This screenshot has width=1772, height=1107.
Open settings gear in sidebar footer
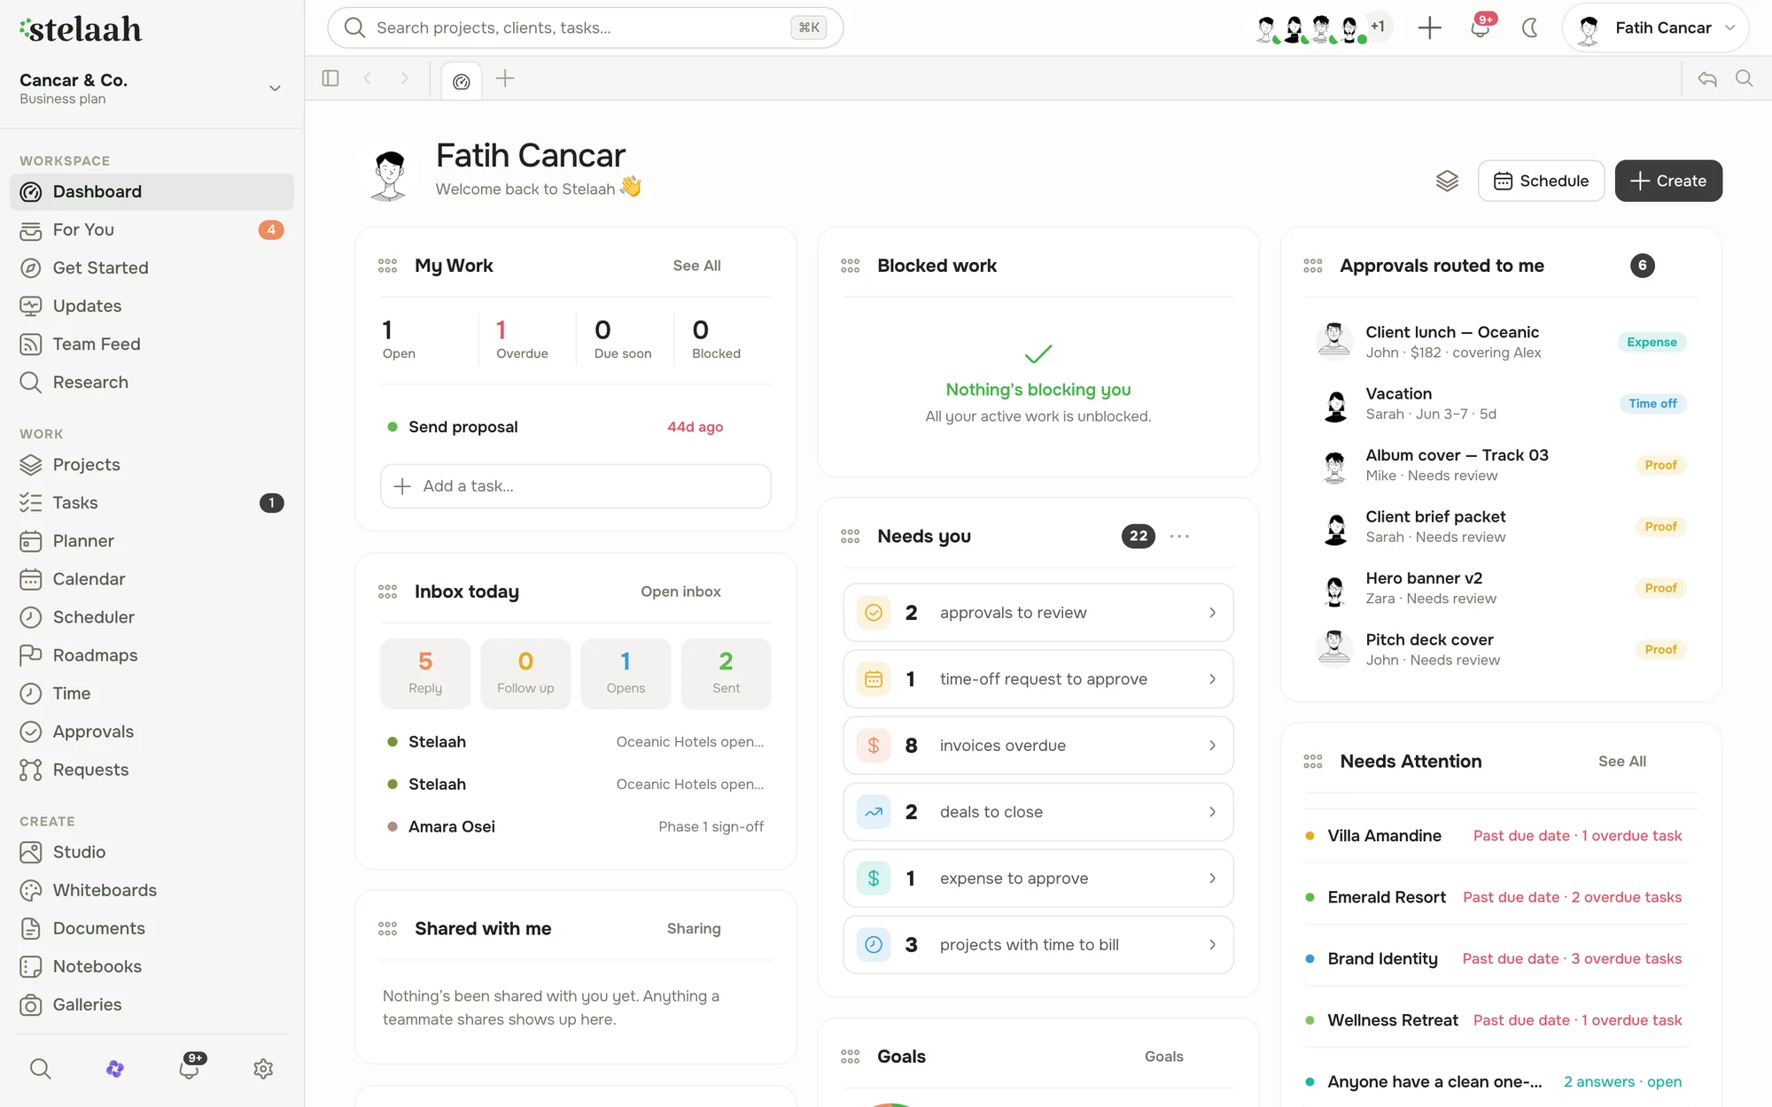pyautogui.click(x=263, y=1069)
